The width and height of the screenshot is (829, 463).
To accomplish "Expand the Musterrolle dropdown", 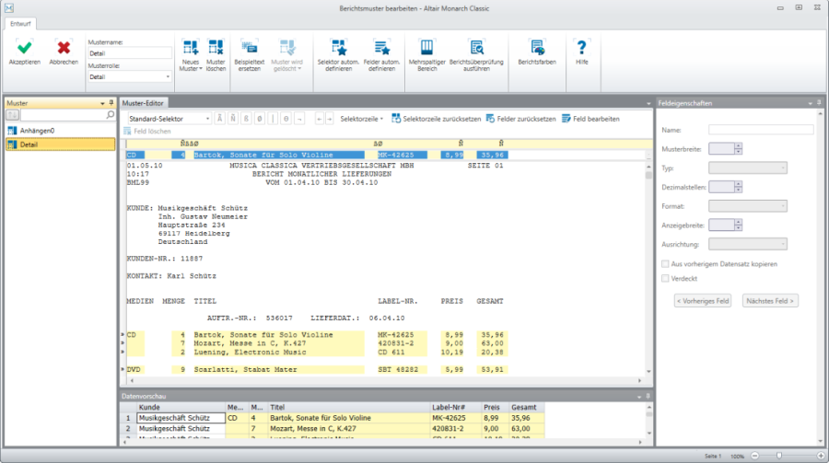I will pyautogui.click(x=168, y=77).
